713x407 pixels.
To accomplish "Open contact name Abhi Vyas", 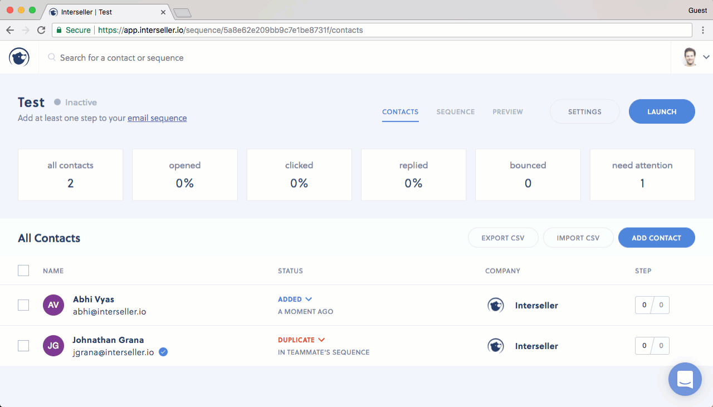I will click(94, 299).
